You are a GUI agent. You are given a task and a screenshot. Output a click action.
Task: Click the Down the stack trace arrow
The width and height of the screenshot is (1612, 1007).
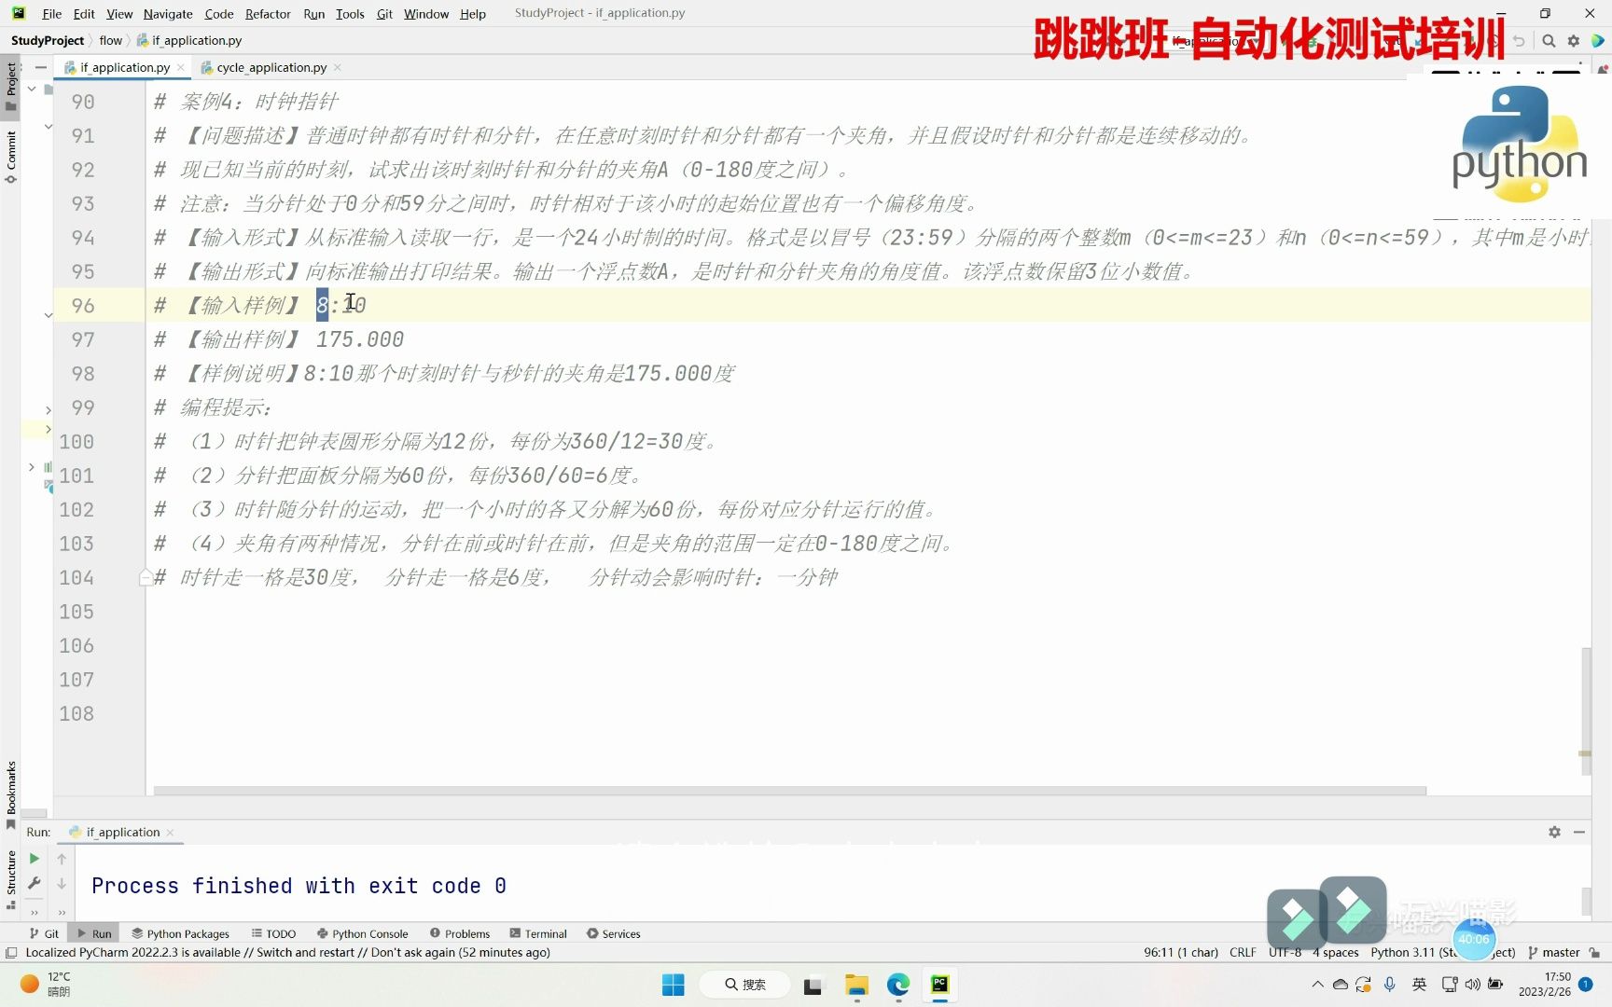coord(62,883)
